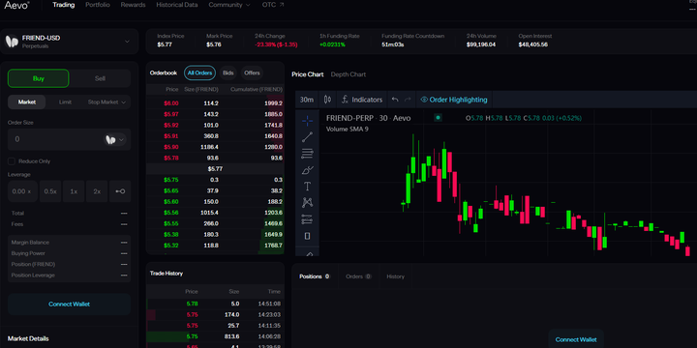This screenshot has height=348, width=697.
Task: Set leverage to 1x
Action: click(x=74, y=191)
